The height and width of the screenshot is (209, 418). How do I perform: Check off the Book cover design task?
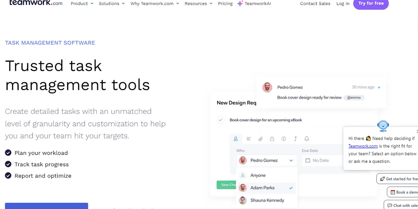coord(220,120)
